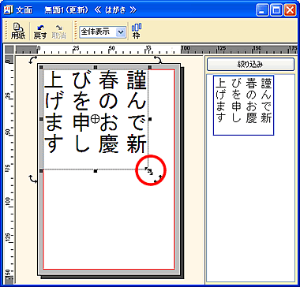Click the 文面 application icon in the title bar
The width and height of the screenshot is (300, 287).
pyautogui.click(x=8, y=10)
